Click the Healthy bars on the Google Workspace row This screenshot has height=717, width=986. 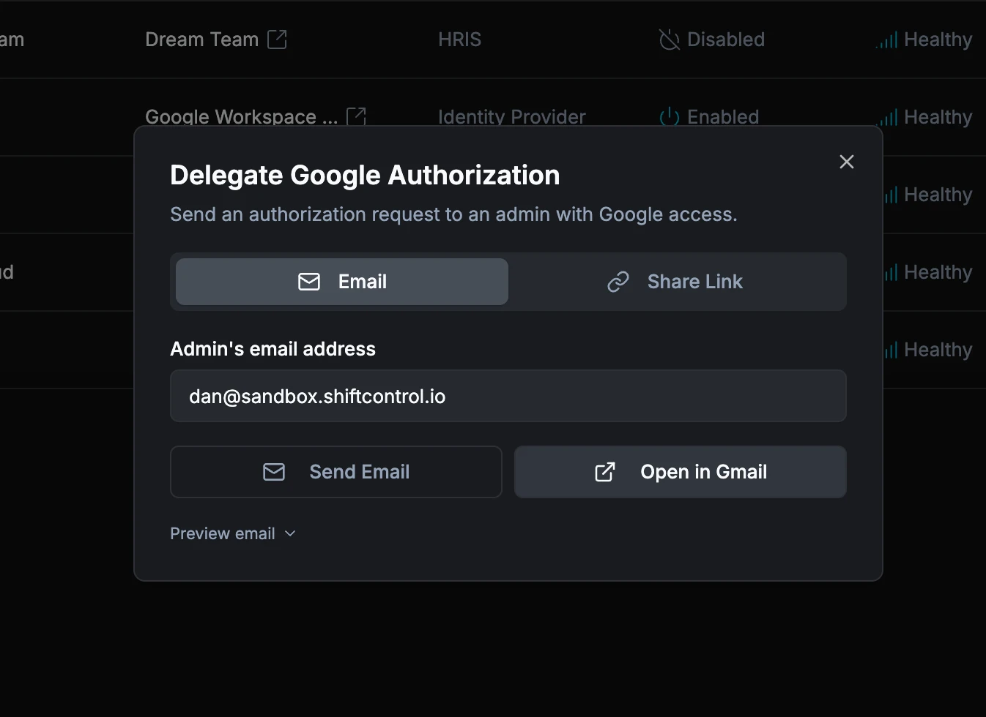(888, 116)
